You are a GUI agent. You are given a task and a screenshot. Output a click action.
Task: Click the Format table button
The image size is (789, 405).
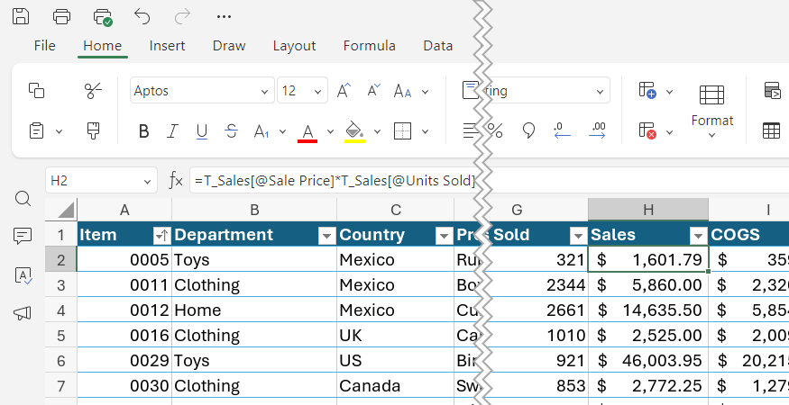[712, 112]
